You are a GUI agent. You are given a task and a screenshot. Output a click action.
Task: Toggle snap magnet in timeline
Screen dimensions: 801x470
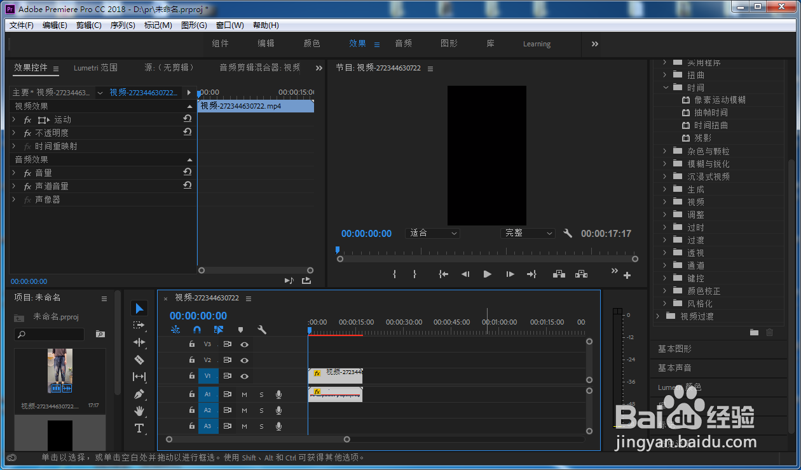(197, 330)
